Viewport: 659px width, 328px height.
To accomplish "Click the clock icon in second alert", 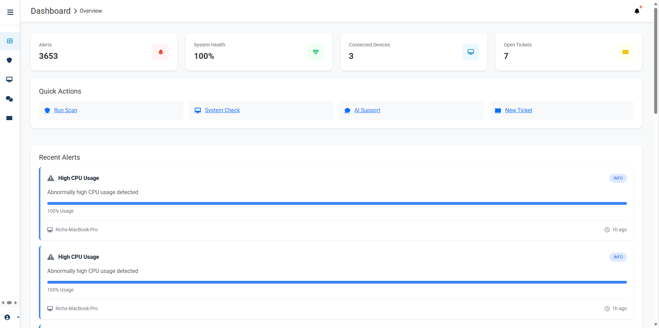I will point(607,309).
